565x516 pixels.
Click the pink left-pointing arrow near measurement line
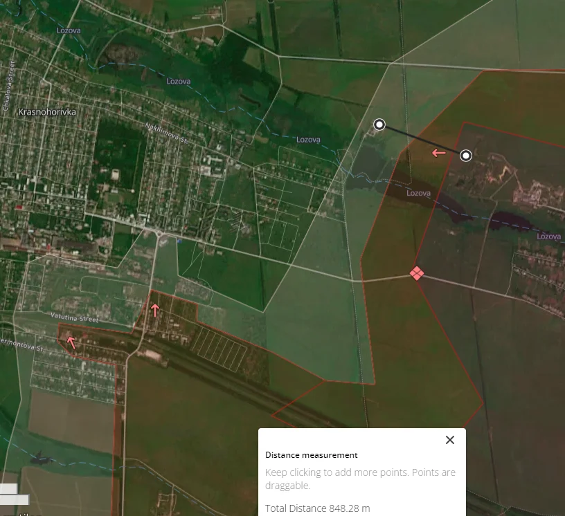(438, 153)
